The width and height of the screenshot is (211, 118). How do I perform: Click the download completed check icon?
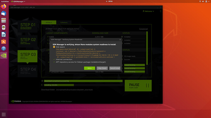point(42,81)
